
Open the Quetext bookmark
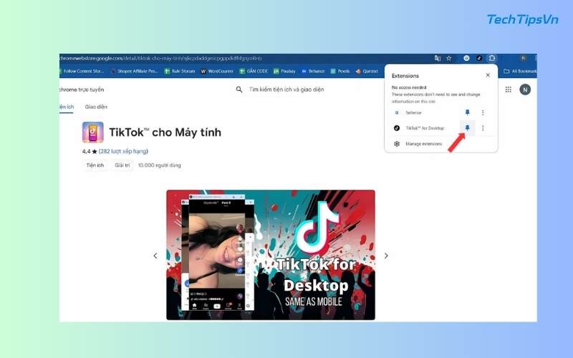pyautogui.click(x=367, y=71)
